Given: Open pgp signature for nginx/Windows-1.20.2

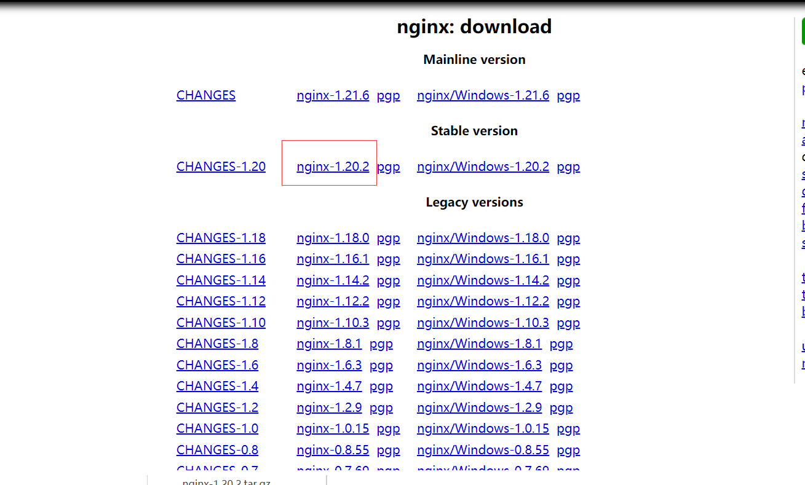Looking at the screenshot, I should (568, 167).
